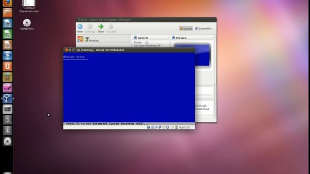Click the keyboard capture icon beside Right Ctrl
Screen dimensions: 310x174
point(176,127)
